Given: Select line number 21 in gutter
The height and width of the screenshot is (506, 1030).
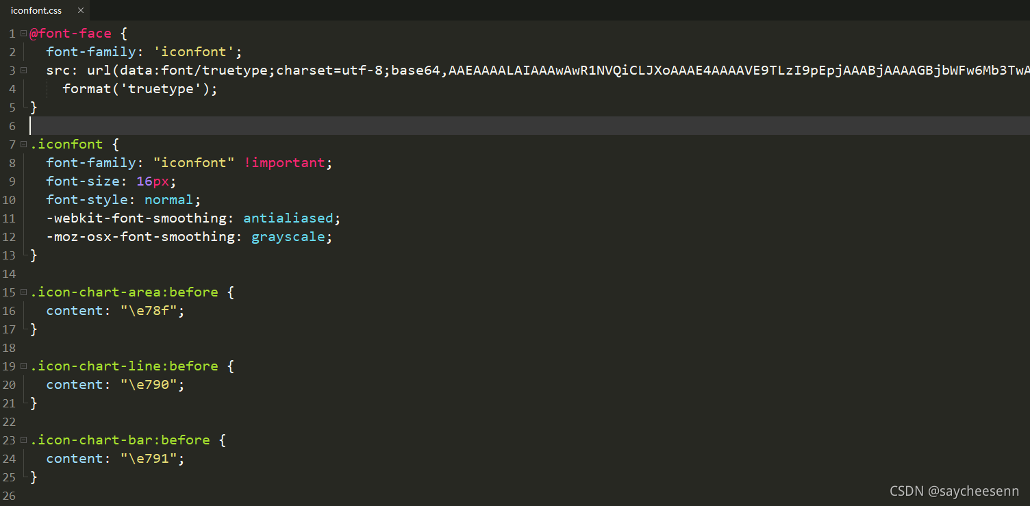Looking at the screenshot, I should (10, 403).
